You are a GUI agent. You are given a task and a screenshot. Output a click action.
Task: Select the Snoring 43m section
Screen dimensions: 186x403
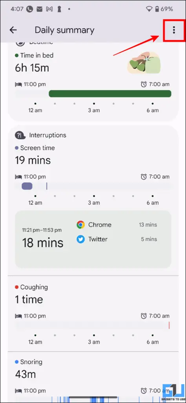pos(93,377)
